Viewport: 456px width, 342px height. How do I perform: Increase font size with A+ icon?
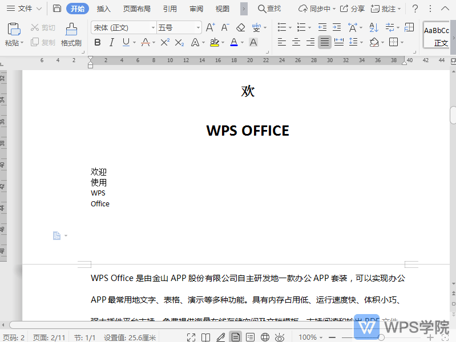210,28
